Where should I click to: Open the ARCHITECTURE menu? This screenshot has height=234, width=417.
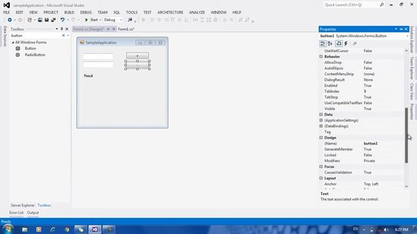click(x=170, y=12)
